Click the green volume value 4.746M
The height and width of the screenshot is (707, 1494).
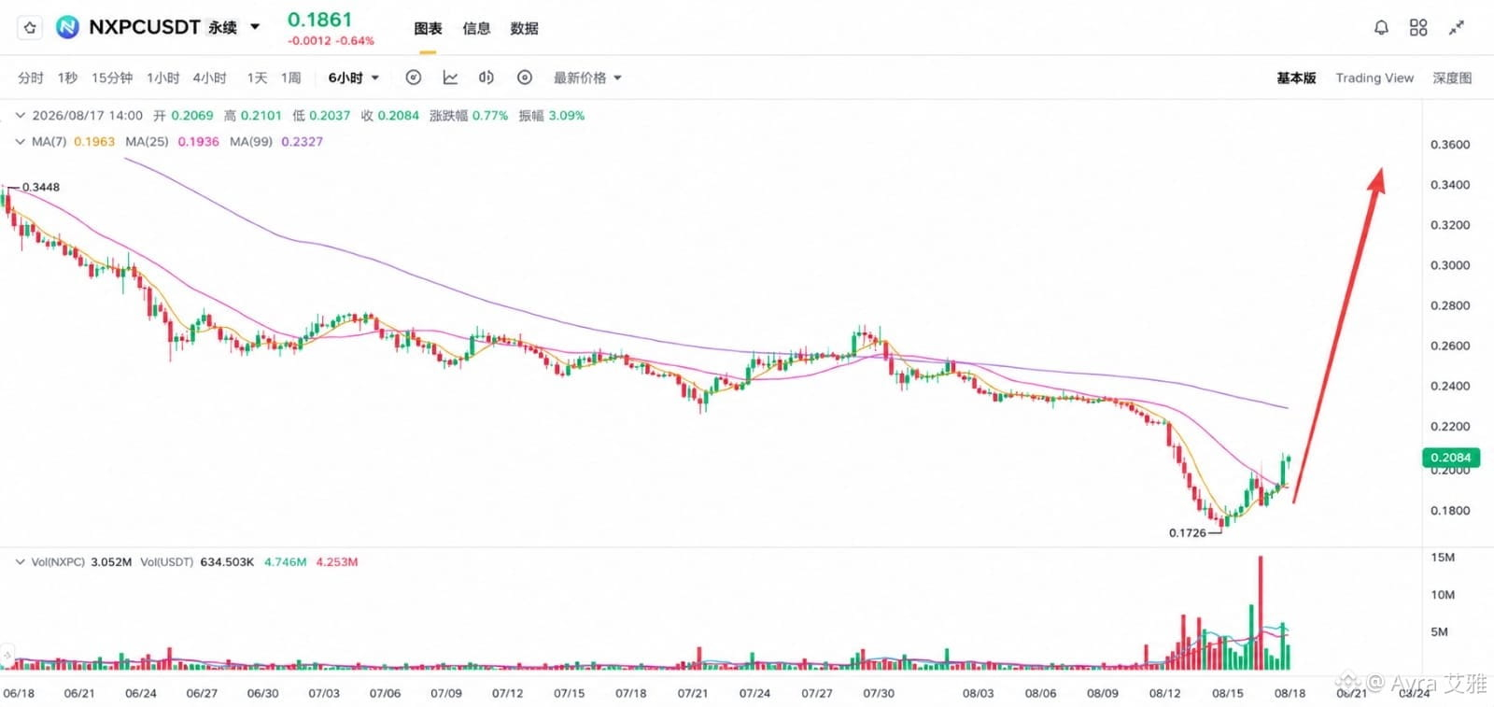(285, 562)
